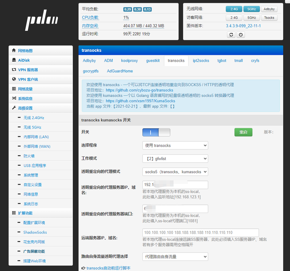
Task: Click the proxy server port input field
Action: [175, 209]
